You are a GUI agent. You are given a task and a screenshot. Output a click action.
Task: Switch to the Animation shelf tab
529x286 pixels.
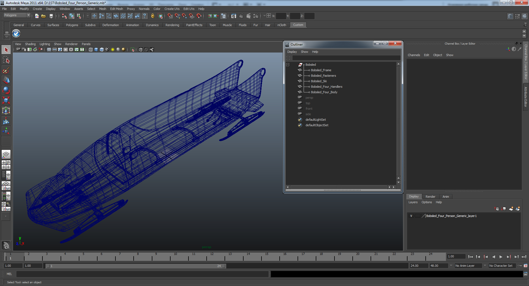point(133,25)
